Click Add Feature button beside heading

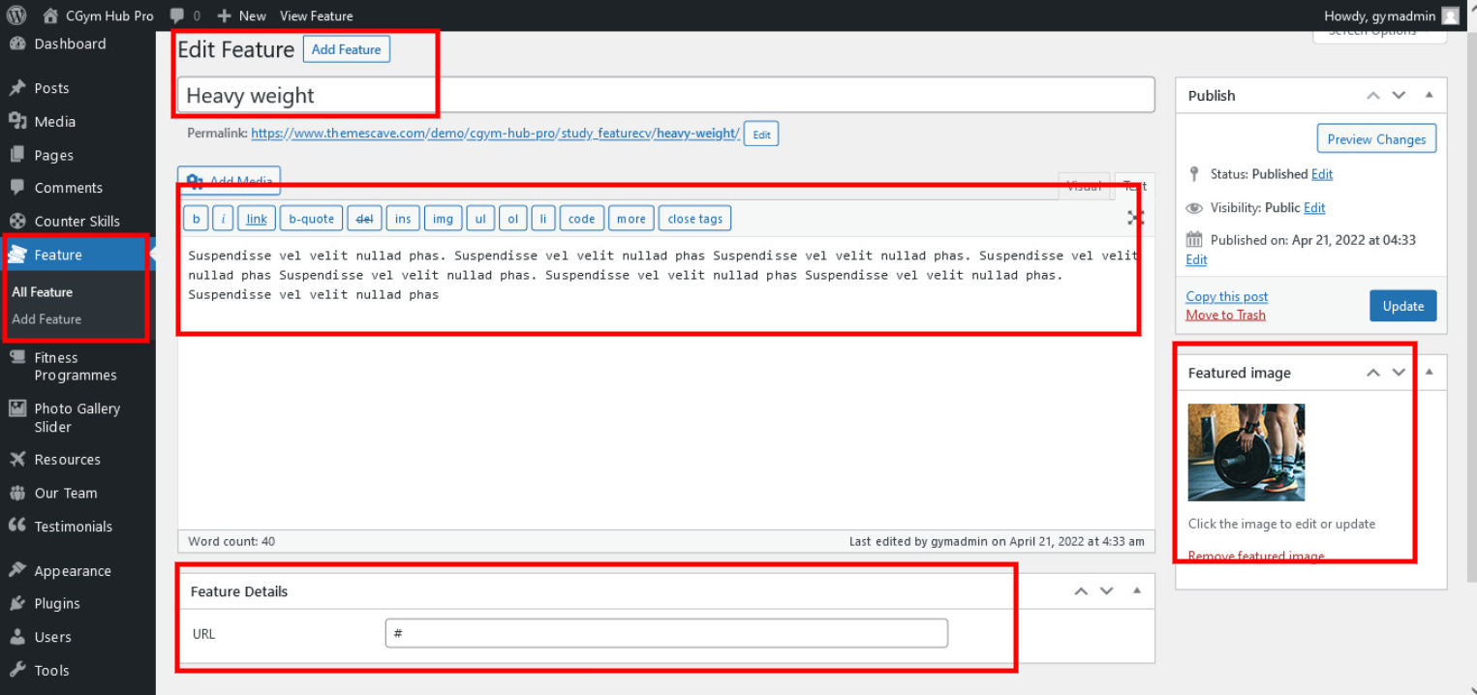click(x=347, y=49)
